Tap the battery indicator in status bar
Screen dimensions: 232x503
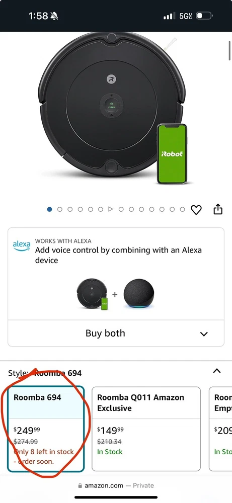coord(204,16)
